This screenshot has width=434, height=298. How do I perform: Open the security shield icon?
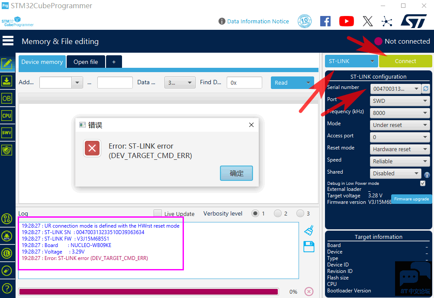tap(7, 150)
